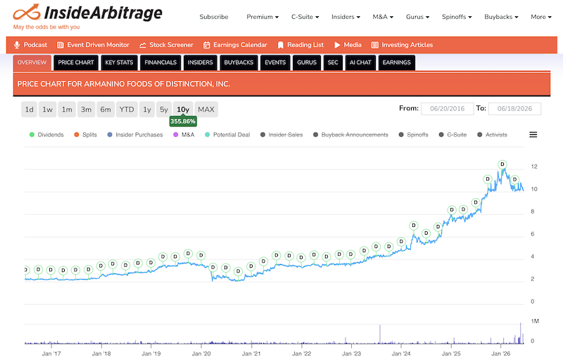Expand the Spinoffs navigation dropdown
This screenshot has height=364, width=563.
pos(457,17)
